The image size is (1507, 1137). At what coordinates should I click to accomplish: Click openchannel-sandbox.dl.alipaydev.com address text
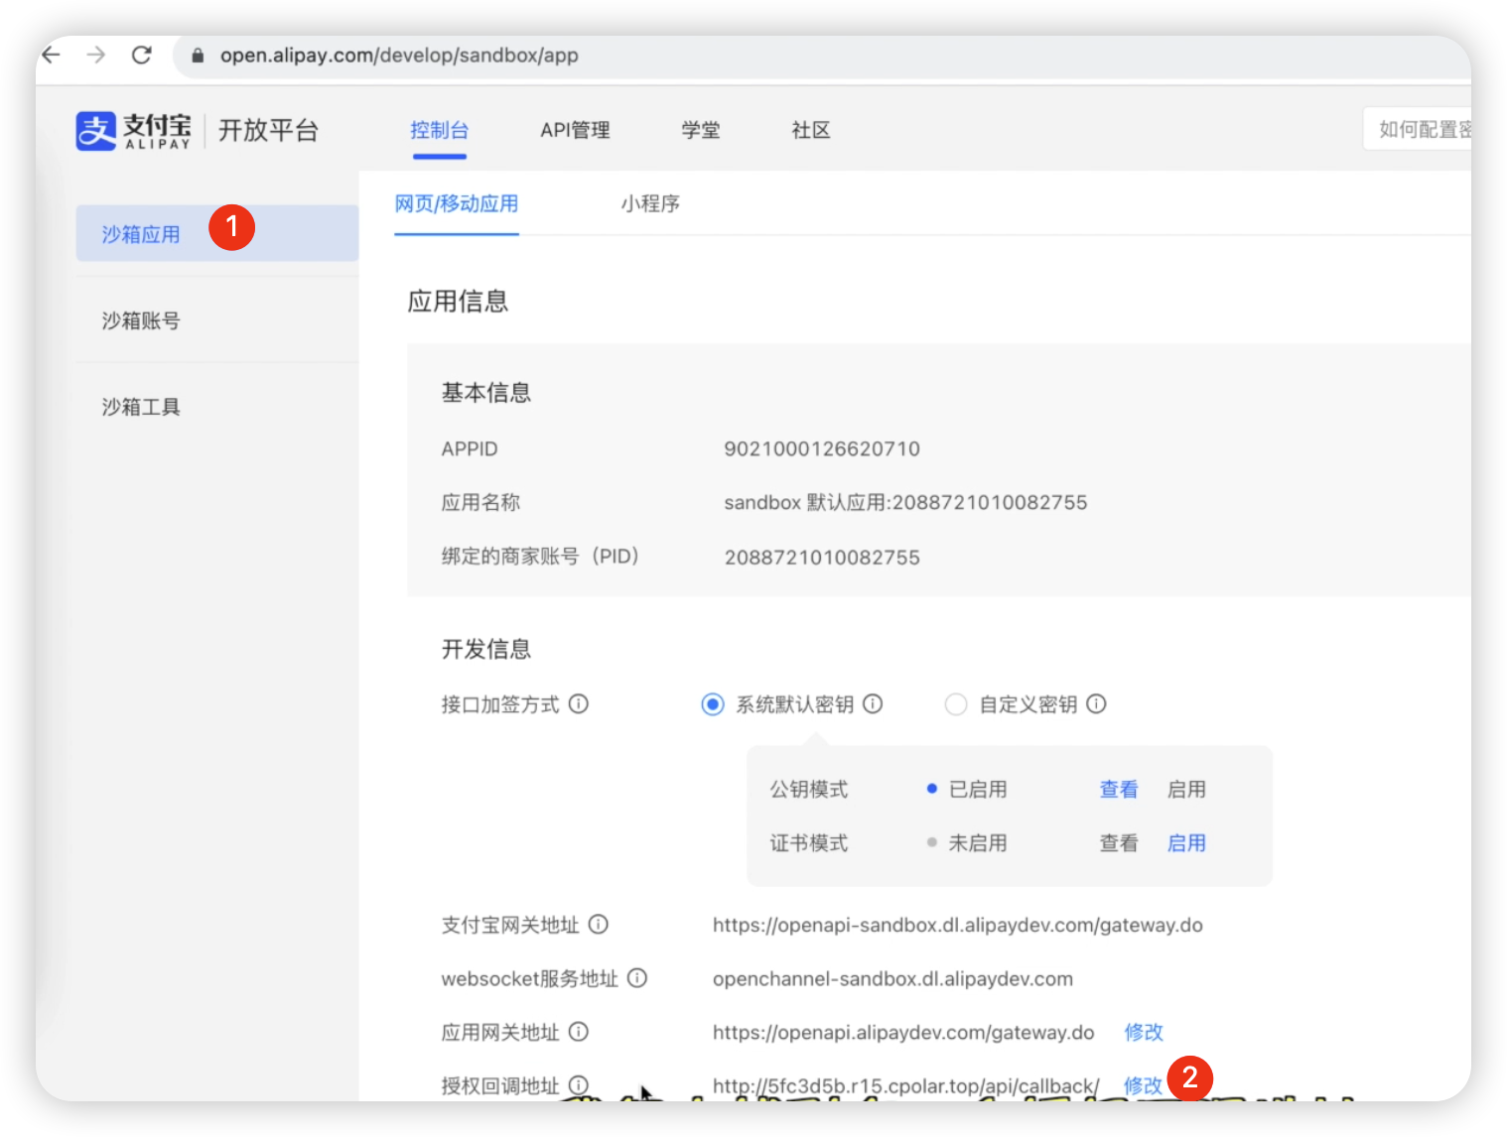(892, 978)
